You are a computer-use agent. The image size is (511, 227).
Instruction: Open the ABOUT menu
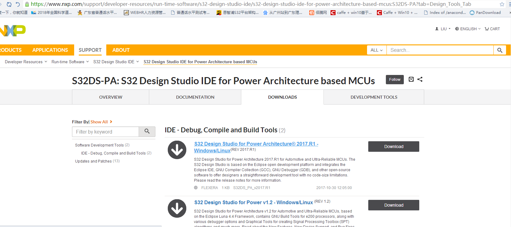click(121, 50)
